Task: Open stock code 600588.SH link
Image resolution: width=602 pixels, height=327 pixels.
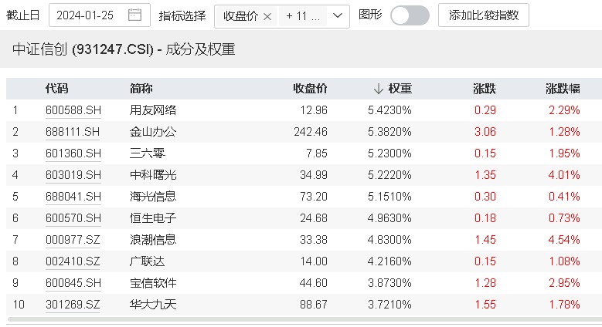Action: point(73,110)
